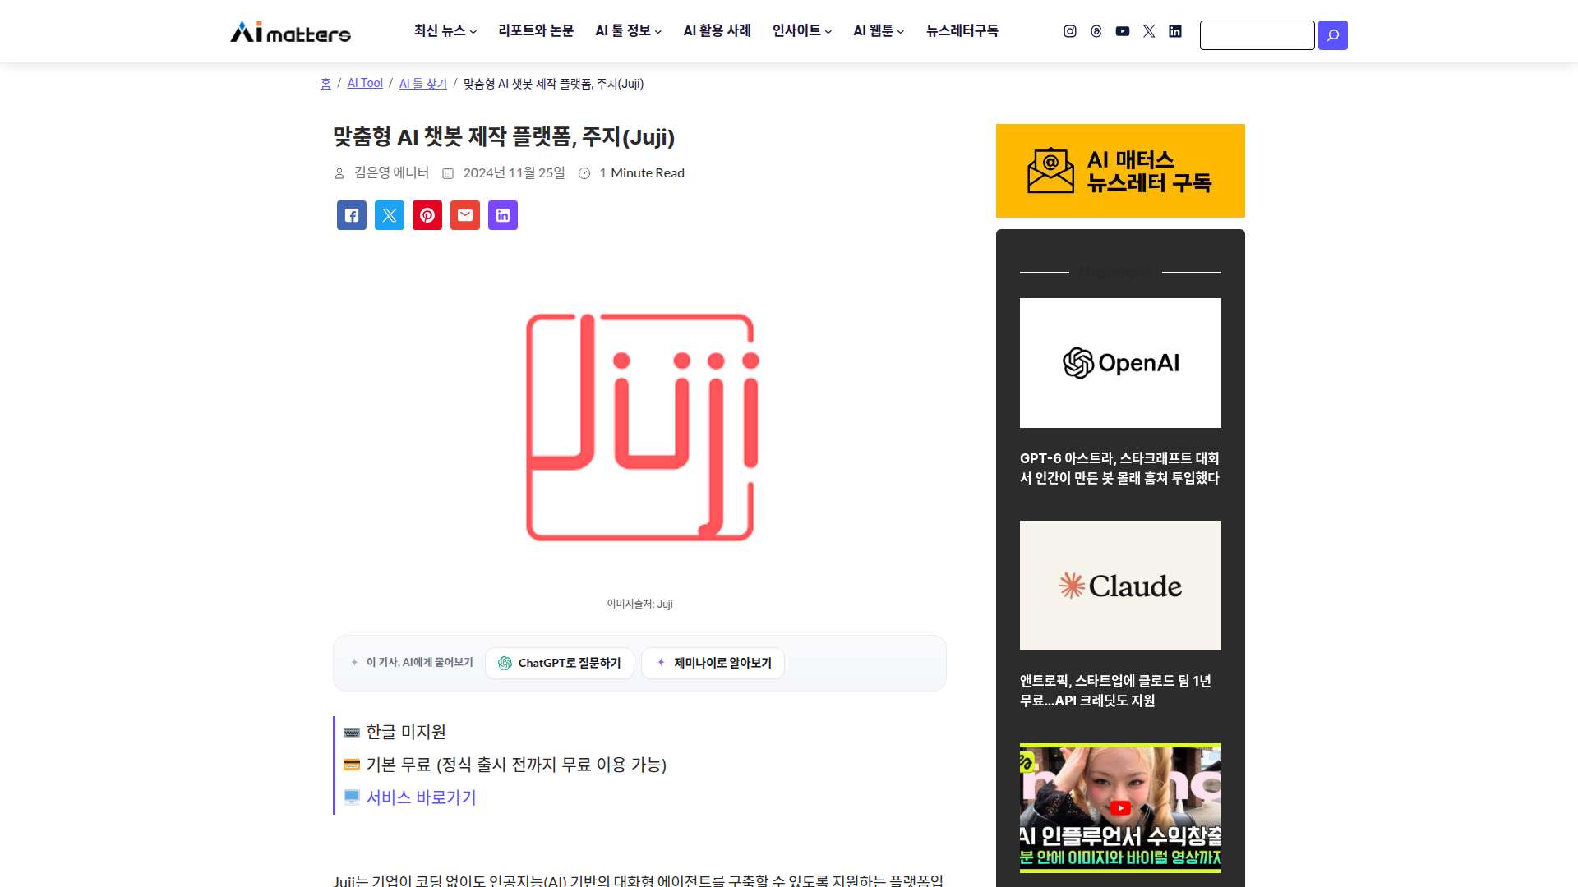Screen dimensions: 1578x887
Task: Click the 1 Minute Read text
Action: pos(642,172)
